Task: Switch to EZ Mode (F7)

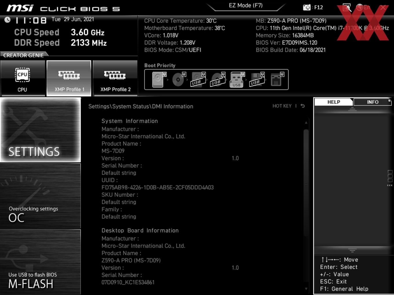Action: 246,5
